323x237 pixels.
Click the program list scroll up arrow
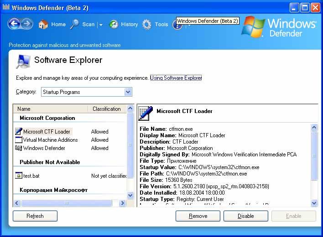coord(130,108)
